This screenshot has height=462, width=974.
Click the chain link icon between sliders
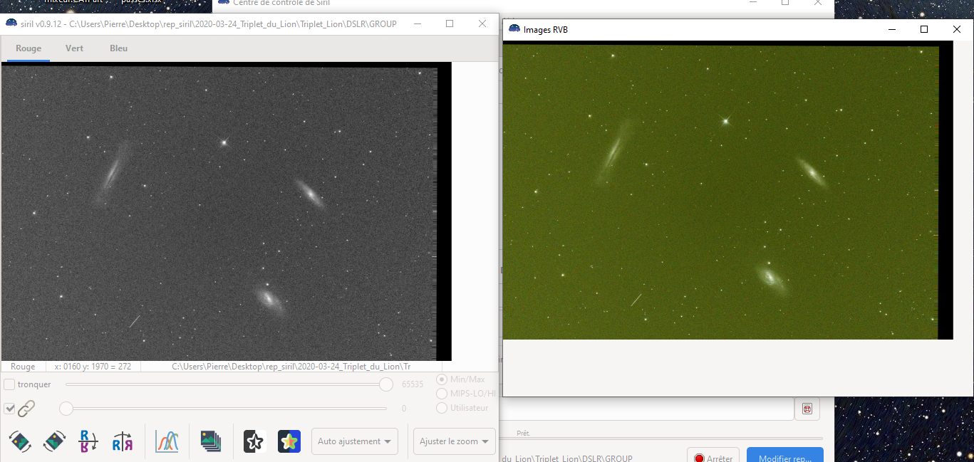pos(26,409)
